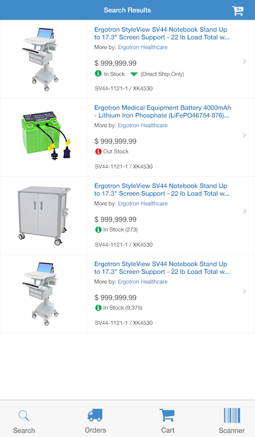Image resolution: width=255 pixels, height=437 pixels.
Task: Tap the Search magnifier icon
Action: tap(23, 416)
